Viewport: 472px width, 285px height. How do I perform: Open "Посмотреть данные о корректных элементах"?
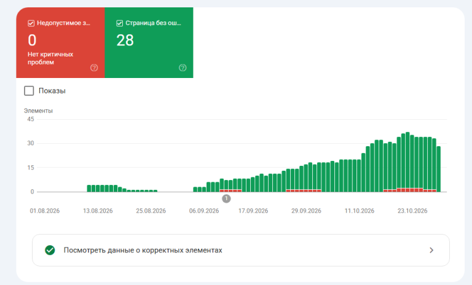241,250
